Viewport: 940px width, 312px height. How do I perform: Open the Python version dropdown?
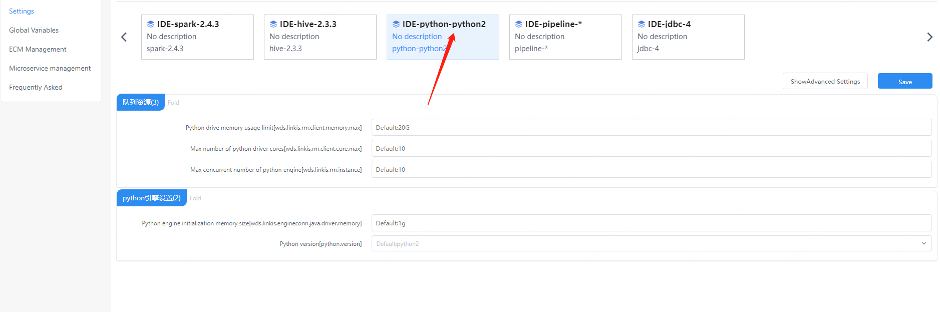[x=651, y=244]
